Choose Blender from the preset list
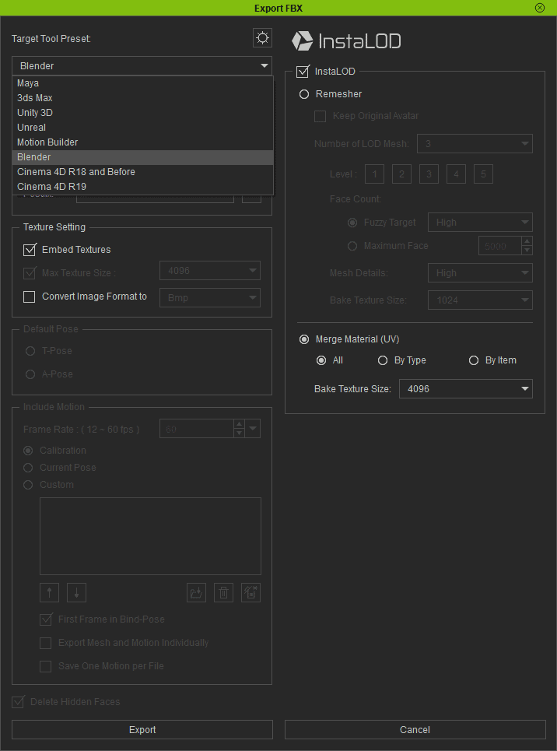The height and width of the screenshot is (751, 557). tap(142, 157)
